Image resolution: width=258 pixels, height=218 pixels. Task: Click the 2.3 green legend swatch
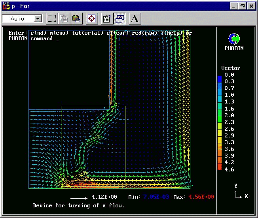(x=220, y=119)
